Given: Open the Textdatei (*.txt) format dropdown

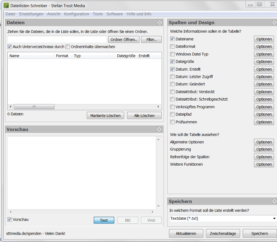Looking at the screenshot, I should [274, 219].
